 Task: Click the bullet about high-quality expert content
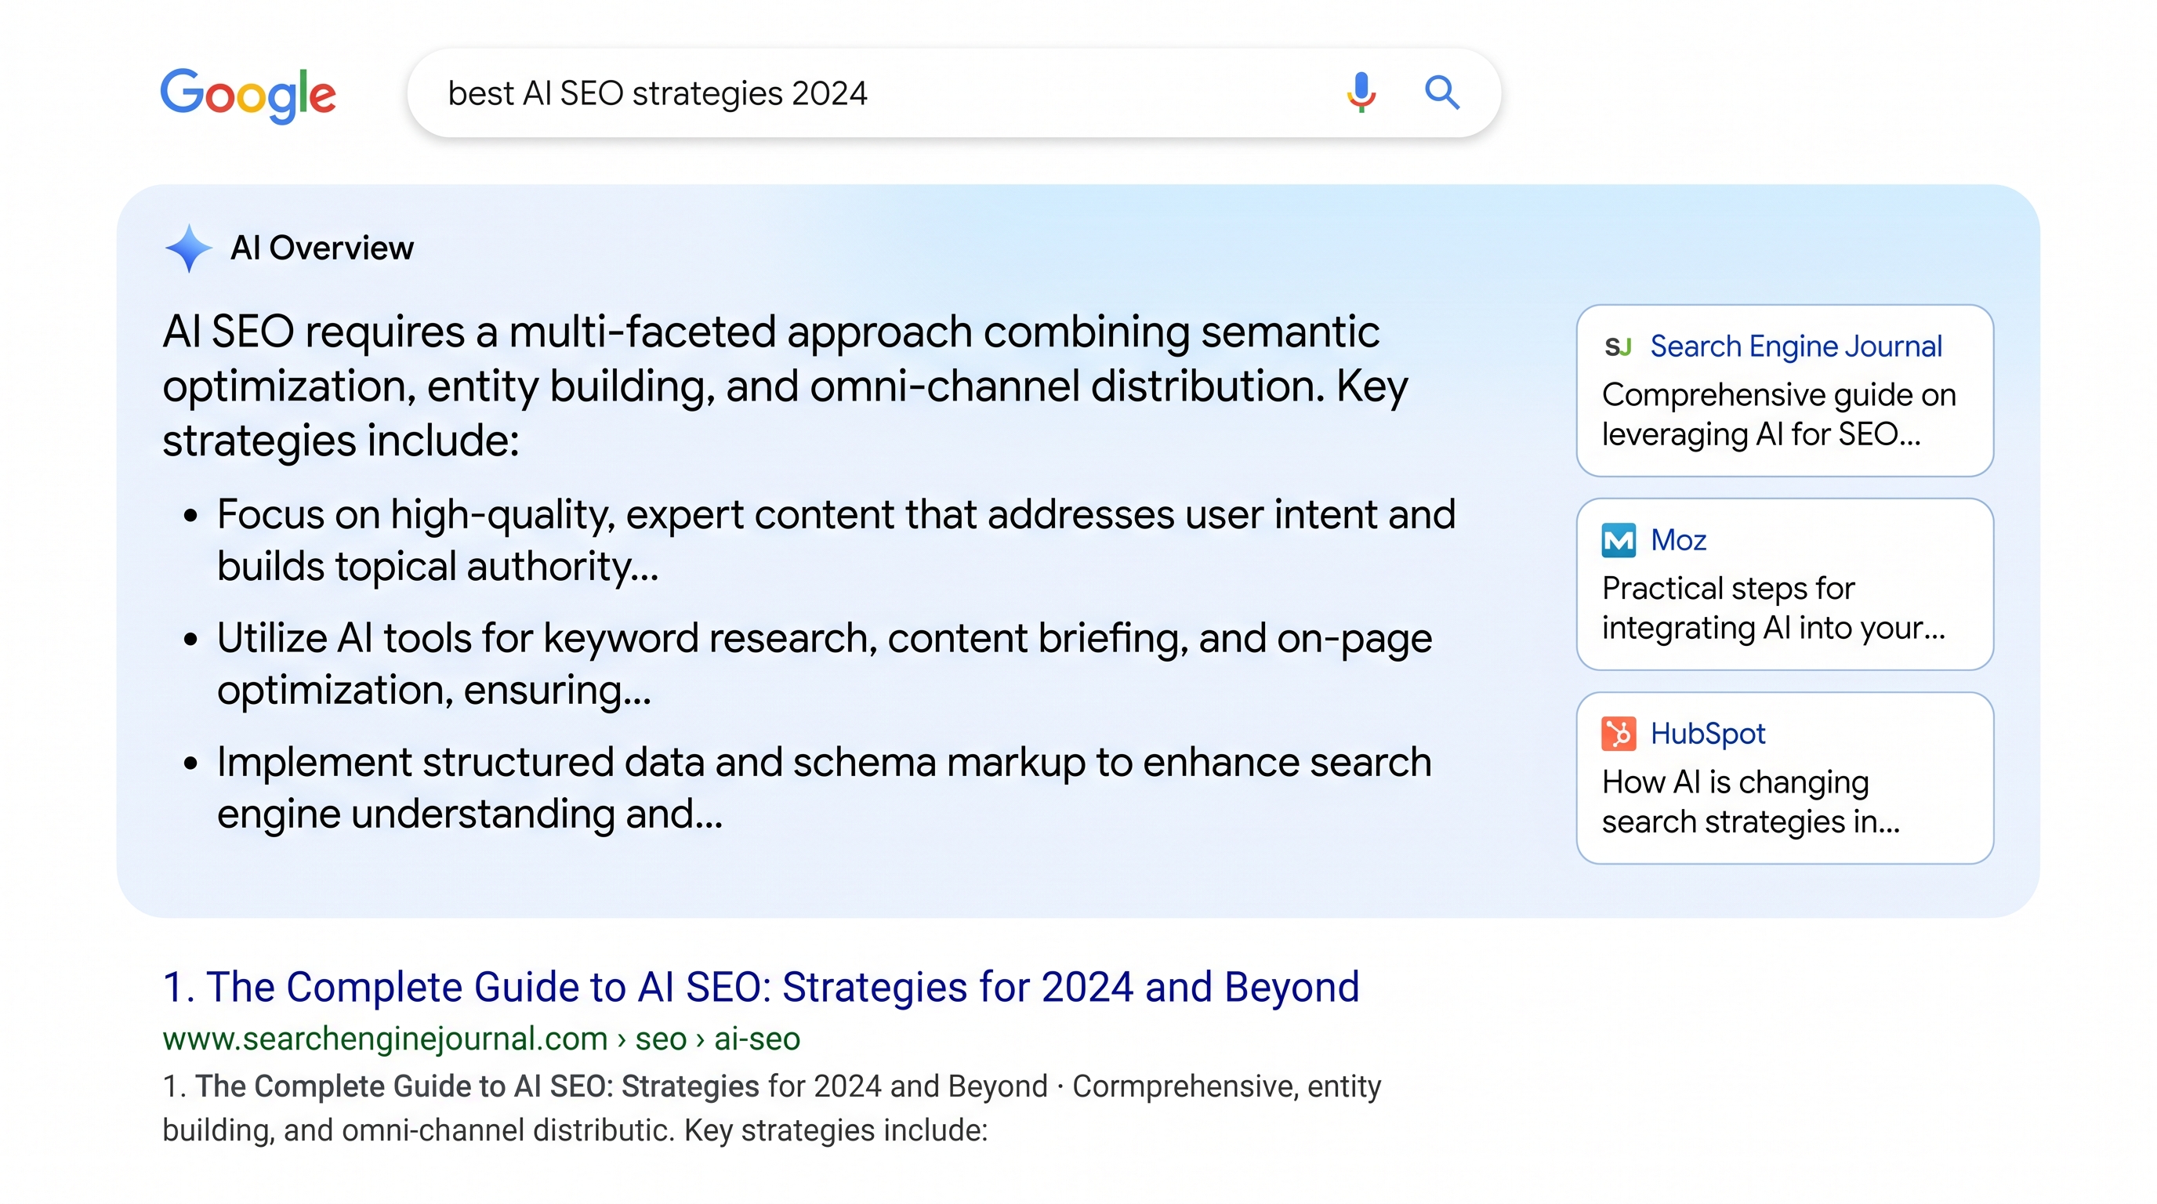point(836,540)
